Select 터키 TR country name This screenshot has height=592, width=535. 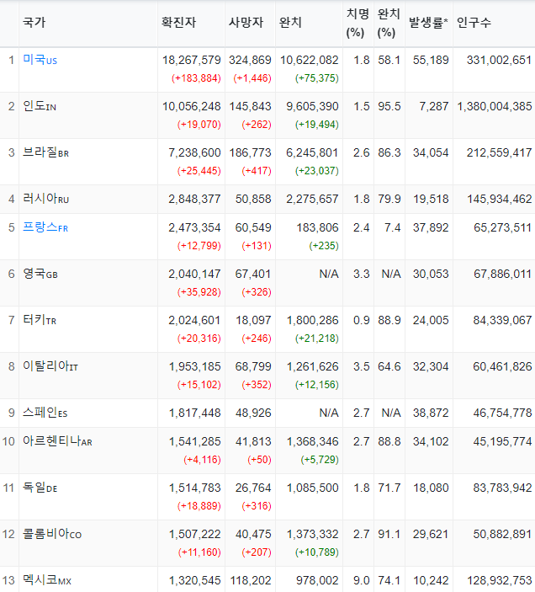(40, 320)
